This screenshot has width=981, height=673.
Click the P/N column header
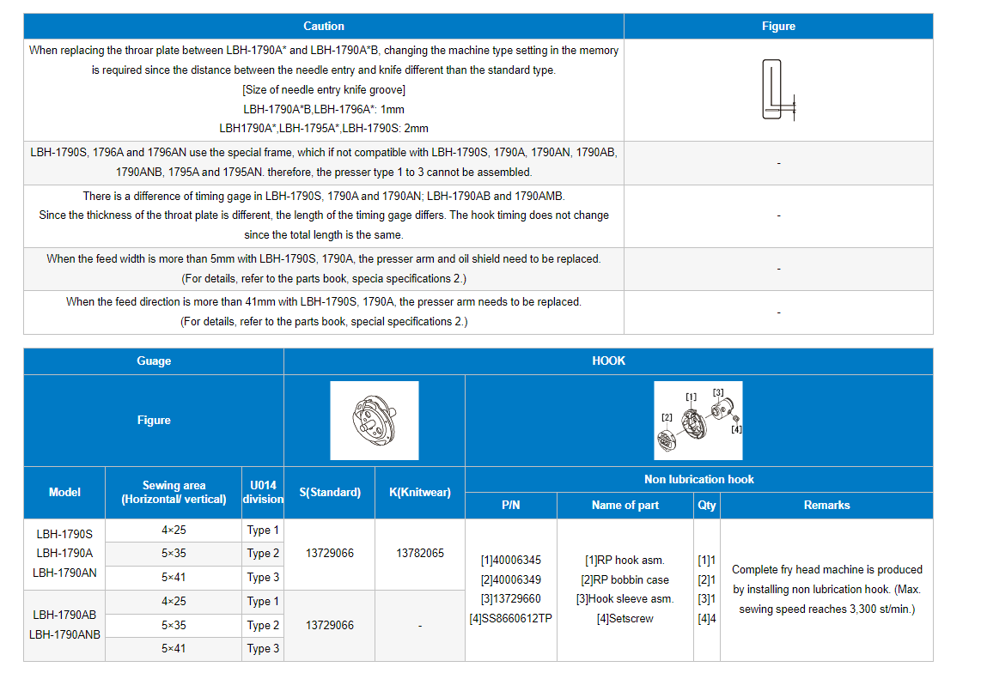510,506
